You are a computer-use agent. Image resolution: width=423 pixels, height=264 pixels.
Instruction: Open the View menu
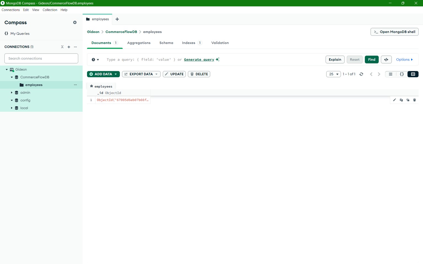36,10
